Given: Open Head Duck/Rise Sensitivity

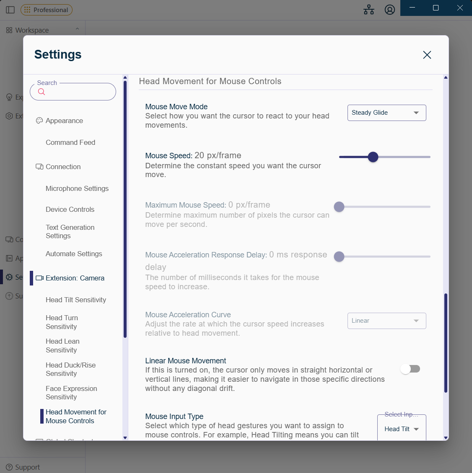Looking at the screenshot, I should 71,369.
